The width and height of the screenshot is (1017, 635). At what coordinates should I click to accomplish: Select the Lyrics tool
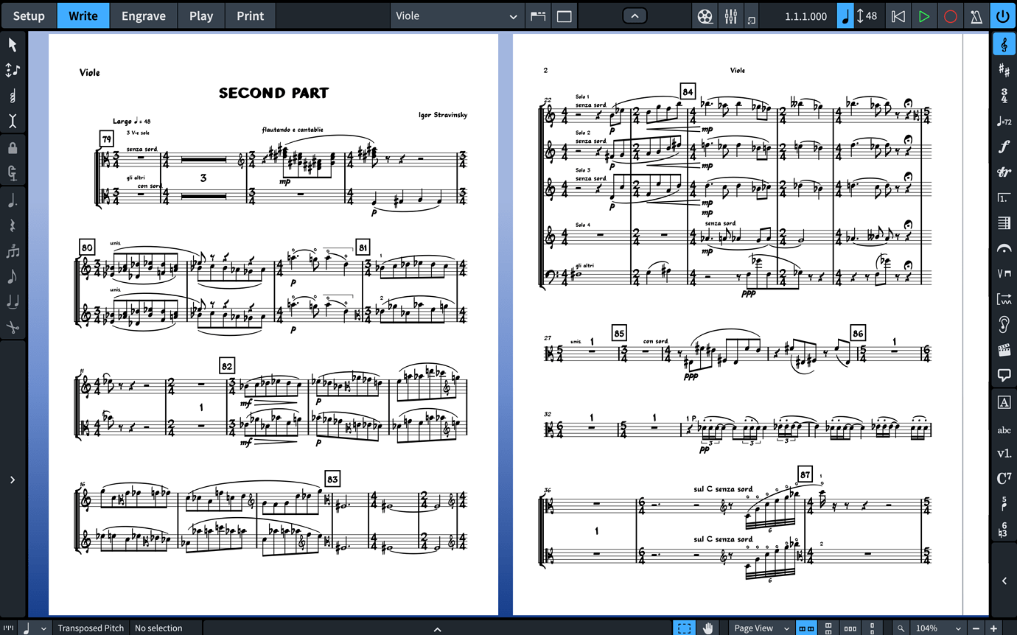[x=1004, y=429]
